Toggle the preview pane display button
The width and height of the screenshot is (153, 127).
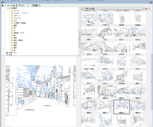pyautogui.click(x=36, y=5)
